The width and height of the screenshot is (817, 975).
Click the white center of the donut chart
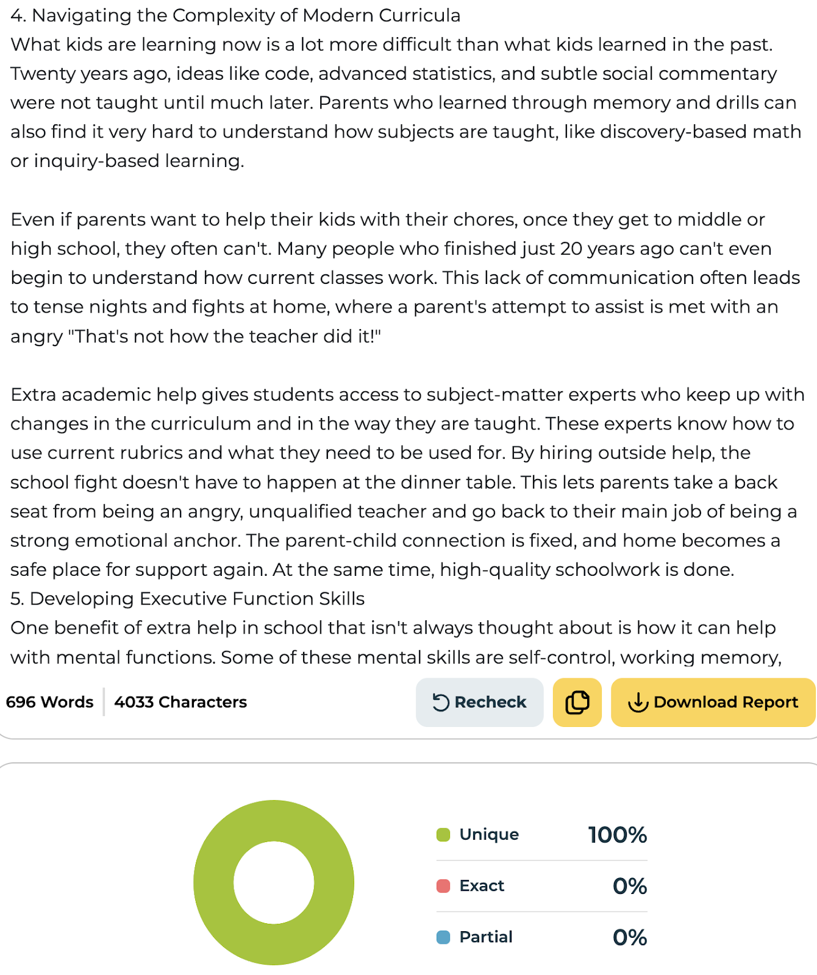tap(274, 882)
